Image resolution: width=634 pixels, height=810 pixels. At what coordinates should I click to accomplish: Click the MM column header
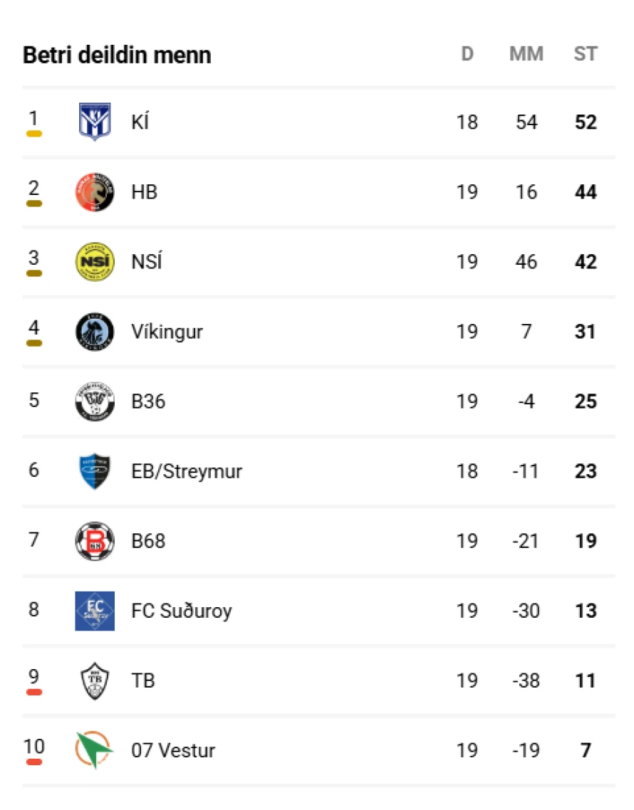click(x=526, y=53)
